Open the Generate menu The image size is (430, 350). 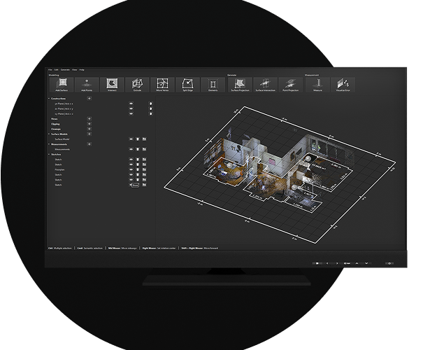65,70
